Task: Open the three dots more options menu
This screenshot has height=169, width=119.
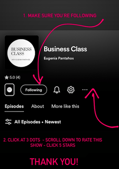Action: click(85, 90)
